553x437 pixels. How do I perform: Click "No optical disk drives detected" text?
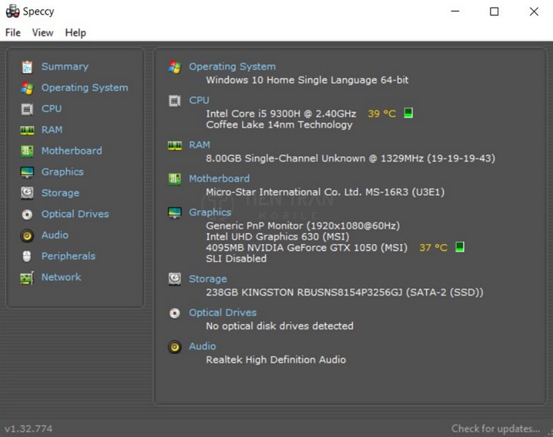coord(280,326)
